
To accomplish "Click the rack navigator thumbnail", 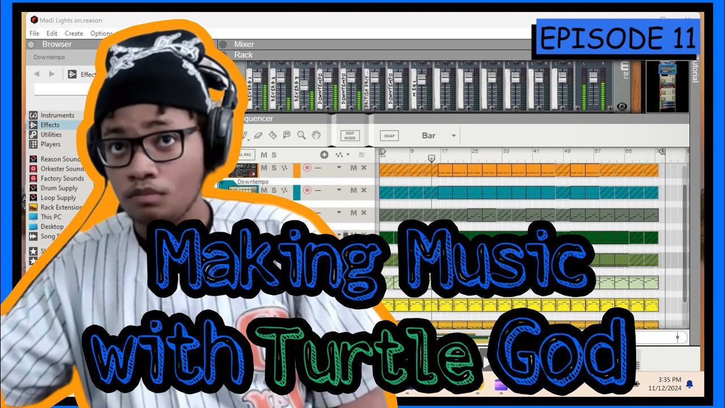I will 668,86.
